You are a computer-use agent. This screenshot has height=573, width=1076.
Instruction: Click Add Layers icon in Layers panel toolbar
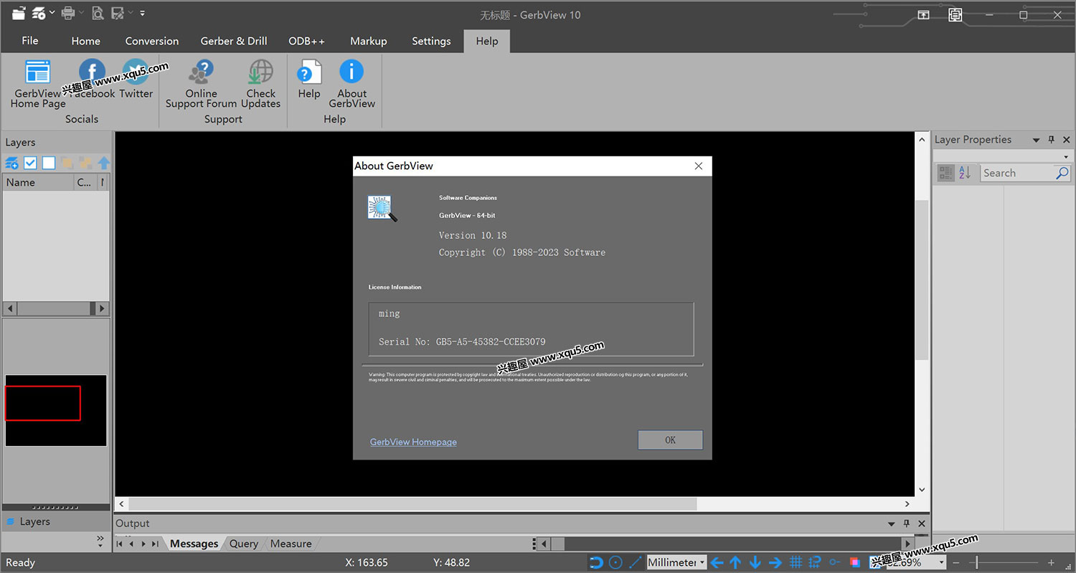click(12, 163)
